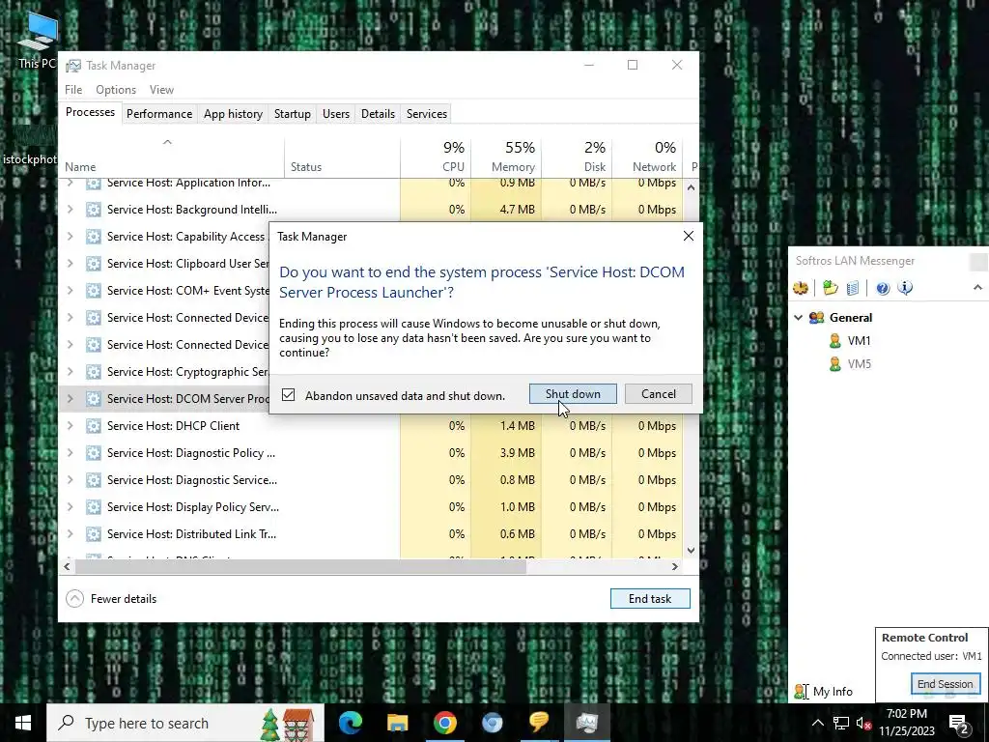Click the General group people icon
Image resolution: width=989 pixels, height=742 pixels.
click(x=817, y=317)
